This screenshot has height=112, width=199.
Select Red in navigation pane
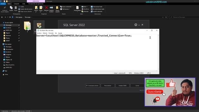click(6, 71)
